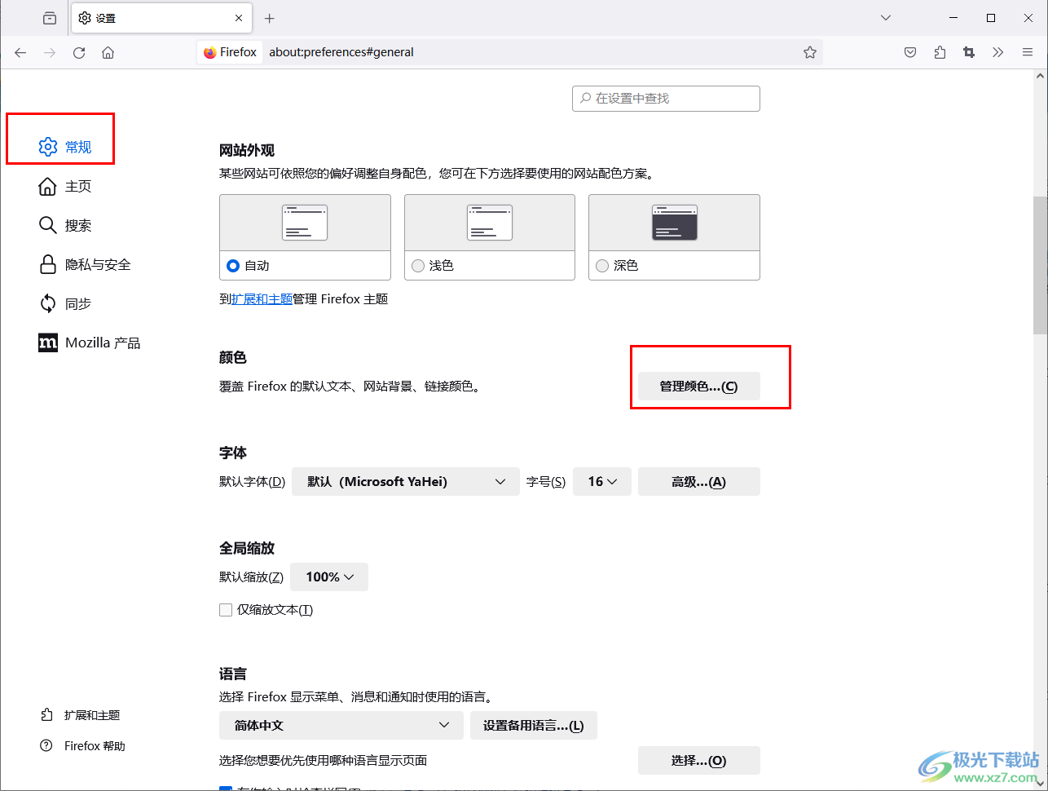Go back with the back arrow
Screen dimensions: 1048x791
(x=20, y=52)
